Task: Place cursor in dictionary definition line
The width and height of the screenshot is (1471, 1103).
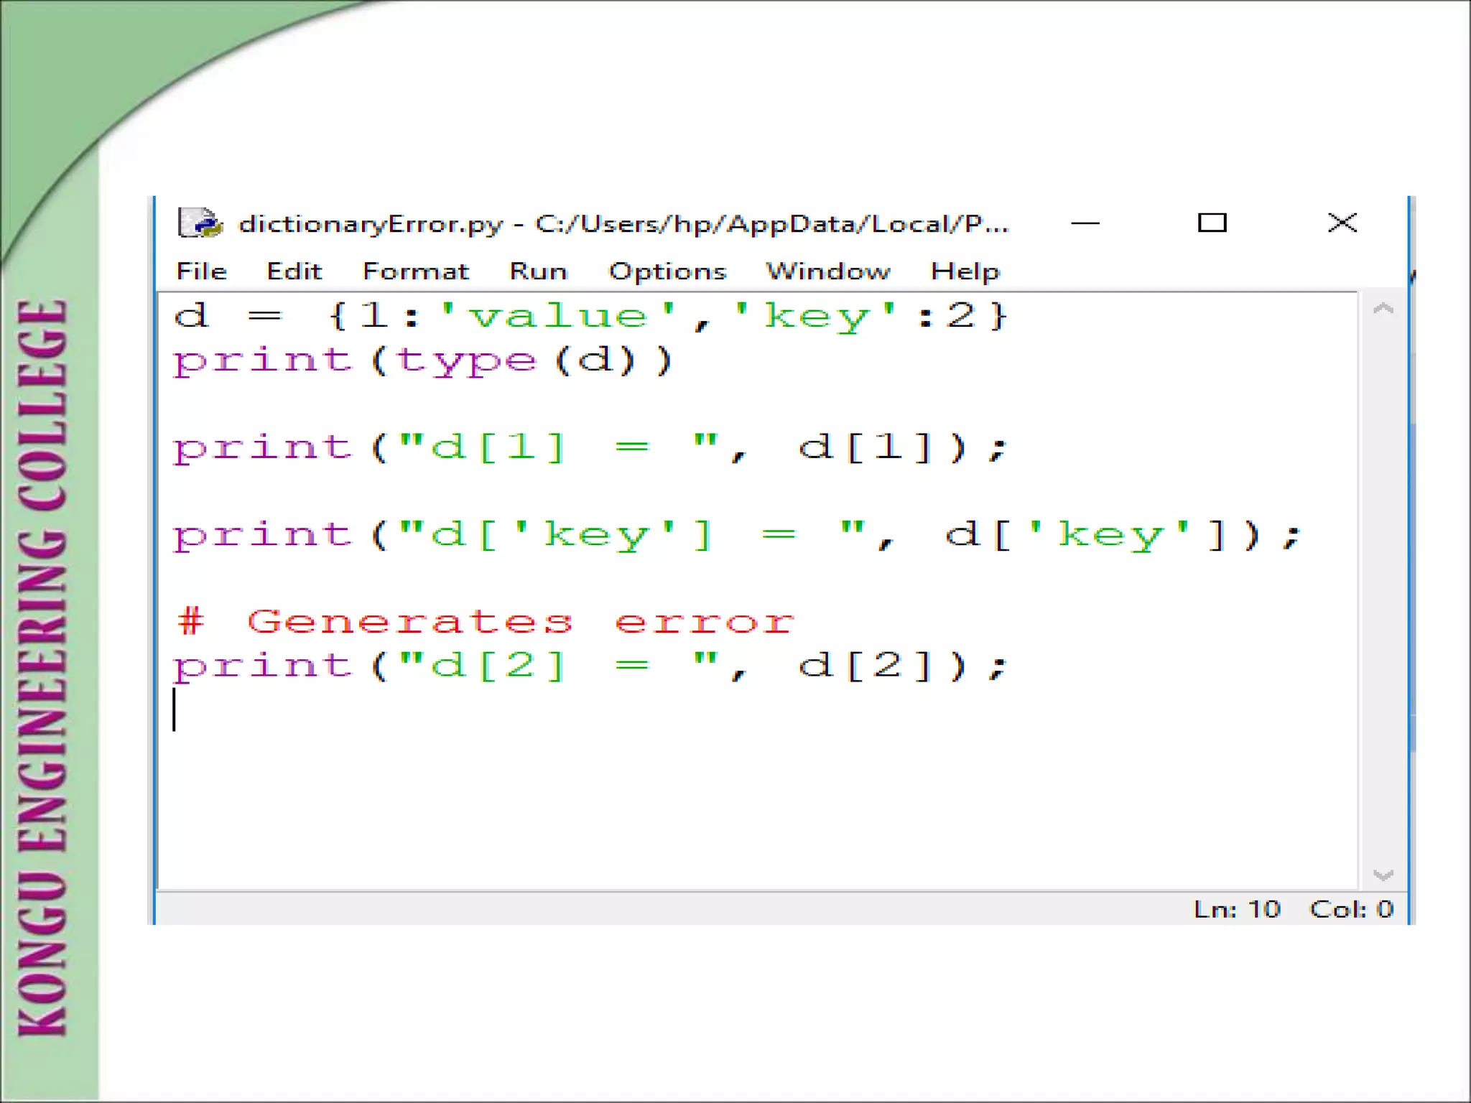Action: [x=589, y=317]
